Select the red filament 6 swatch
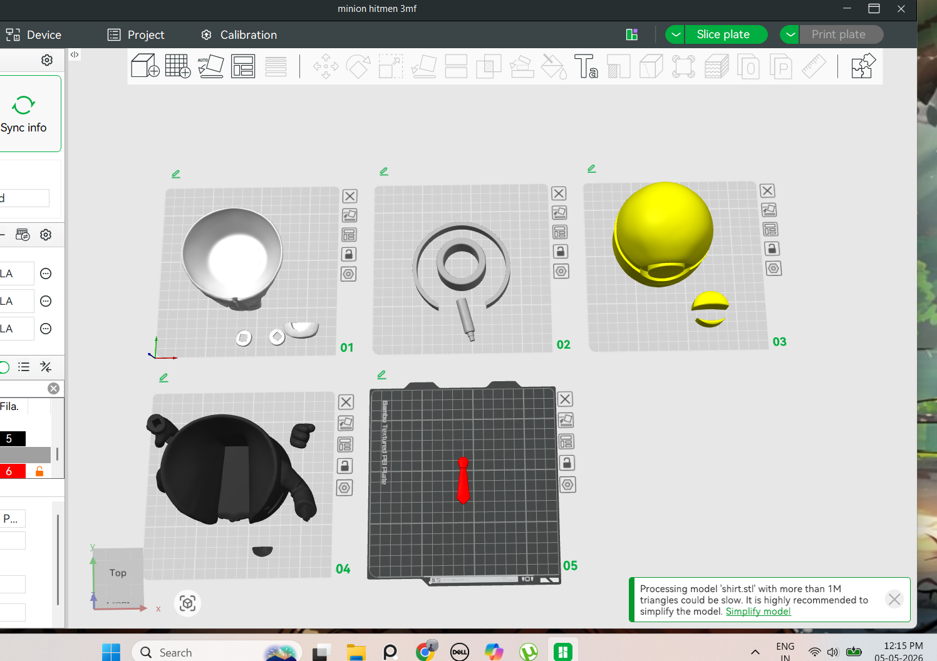The height and width of the screenshot is (661, 937). 13,471
